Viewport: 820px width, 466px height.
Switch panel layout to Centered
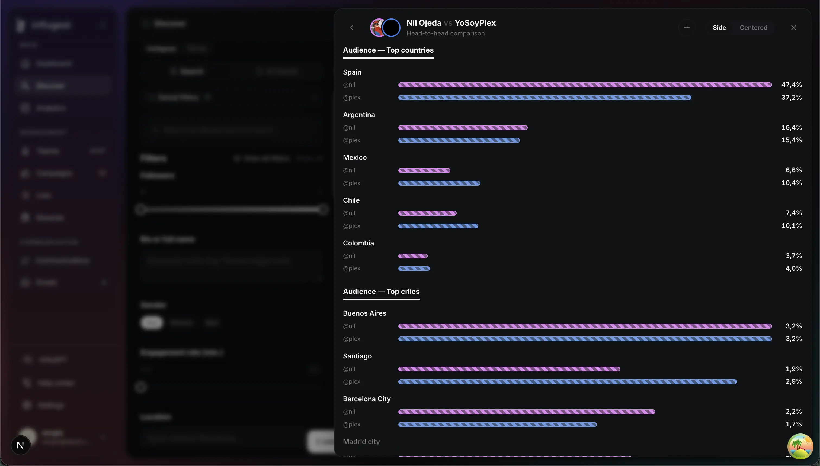tap(753, 28)
